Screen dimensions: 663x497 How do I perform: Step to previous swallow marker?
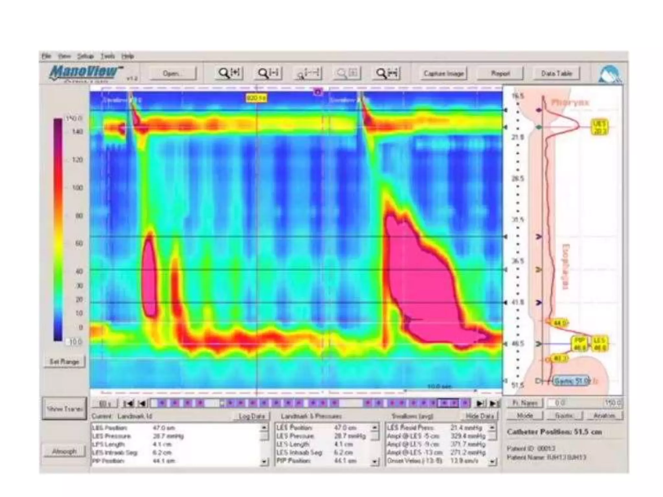141,403
